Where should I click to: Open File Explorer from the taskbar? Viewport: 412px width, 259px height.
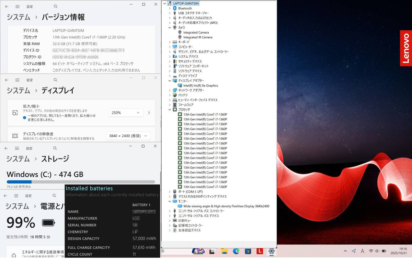pos(224,251)
